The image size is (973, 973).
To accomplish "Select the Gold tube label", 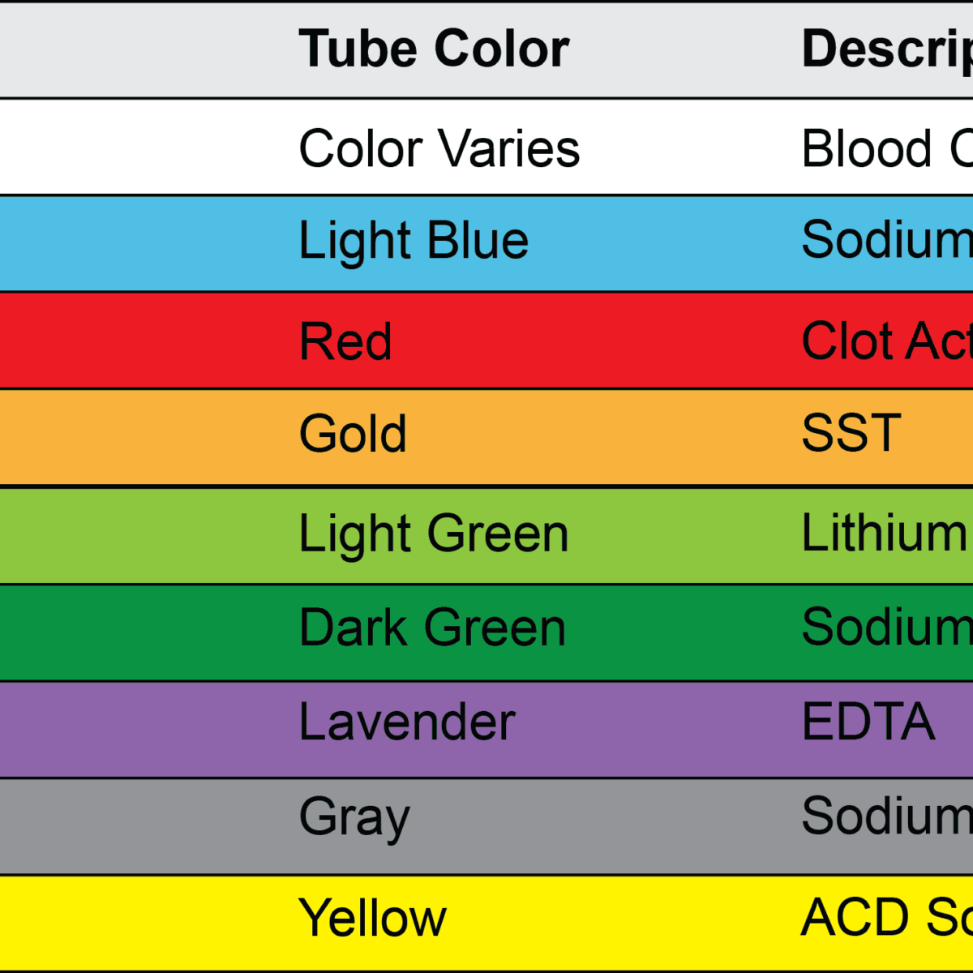I will (x=353, y=434).
